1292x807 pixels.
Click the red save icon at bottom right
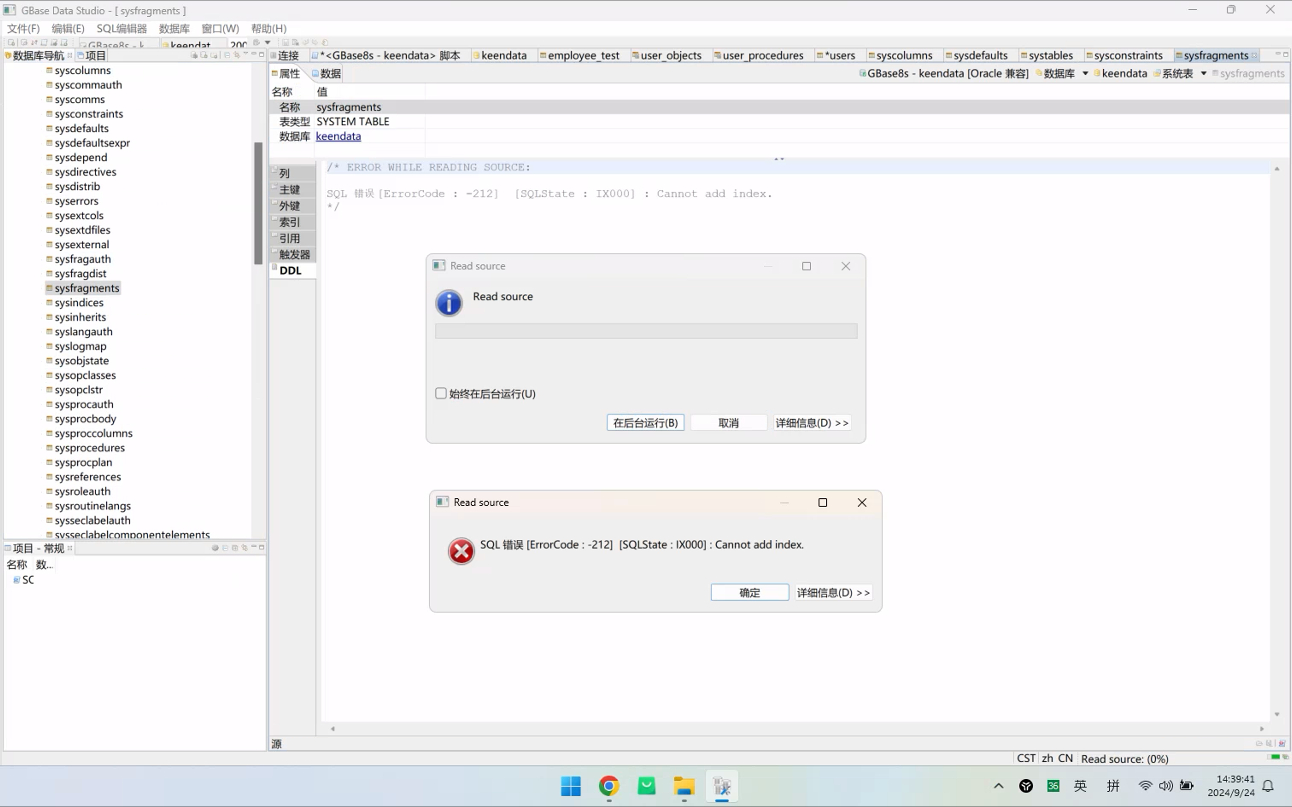(1282, 743)
